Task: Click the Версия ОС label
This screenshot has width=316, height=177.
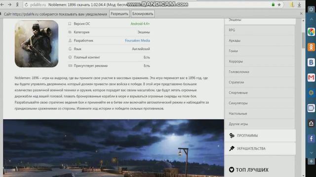Action: 82,24
